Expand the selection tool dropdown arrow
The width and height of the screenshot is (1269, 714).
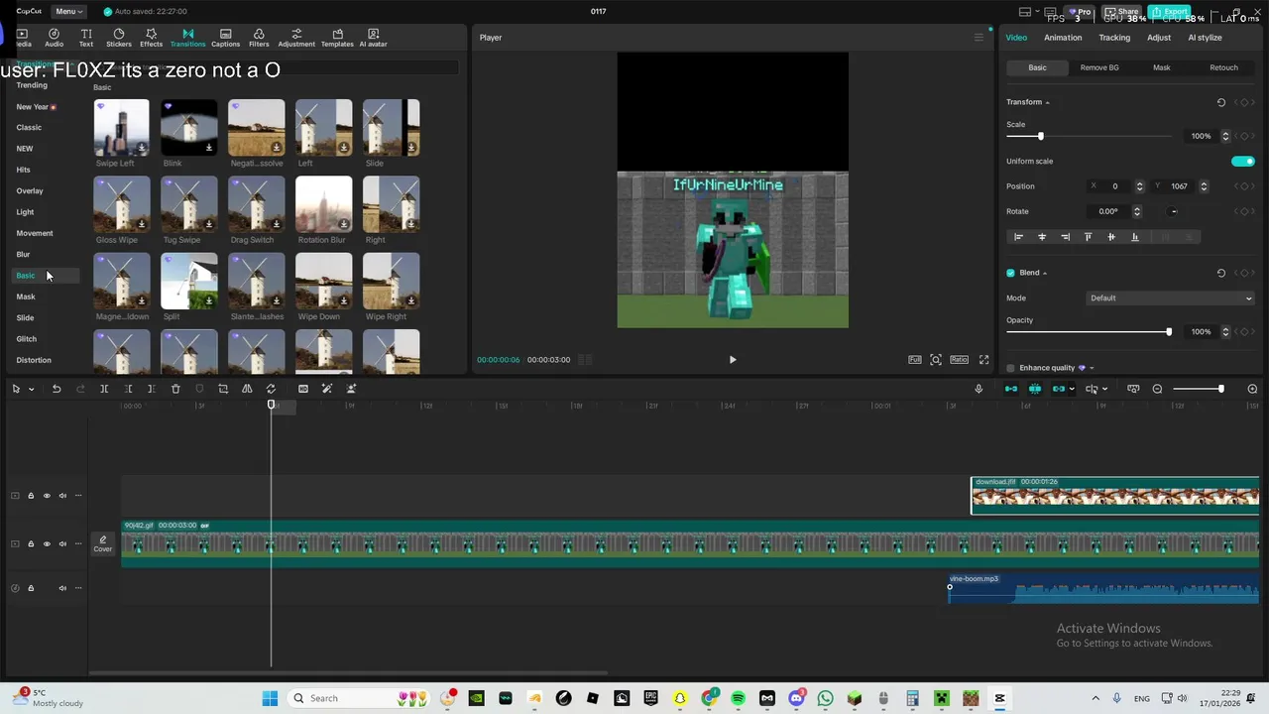(x=31, y=389)
